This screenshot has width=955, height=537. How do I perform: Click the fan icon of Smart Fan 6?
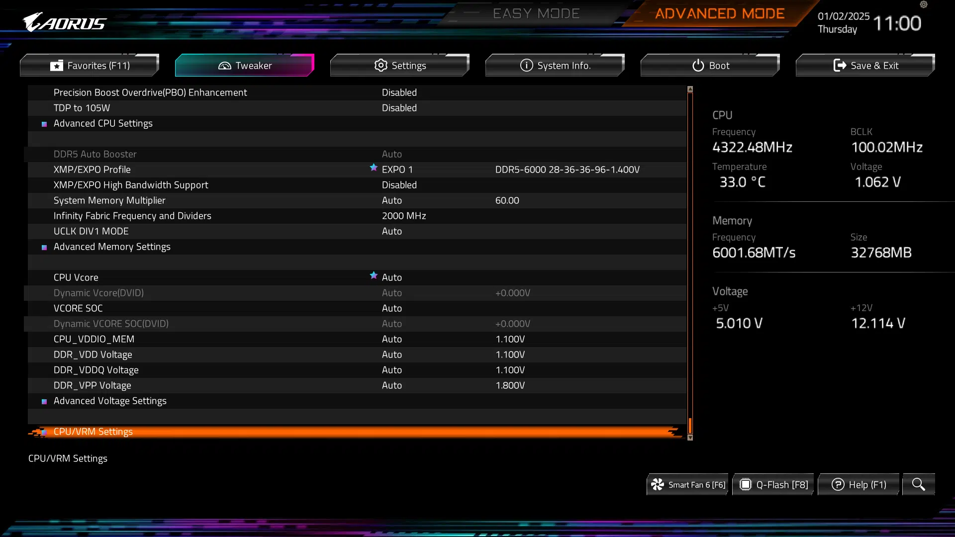658,484
